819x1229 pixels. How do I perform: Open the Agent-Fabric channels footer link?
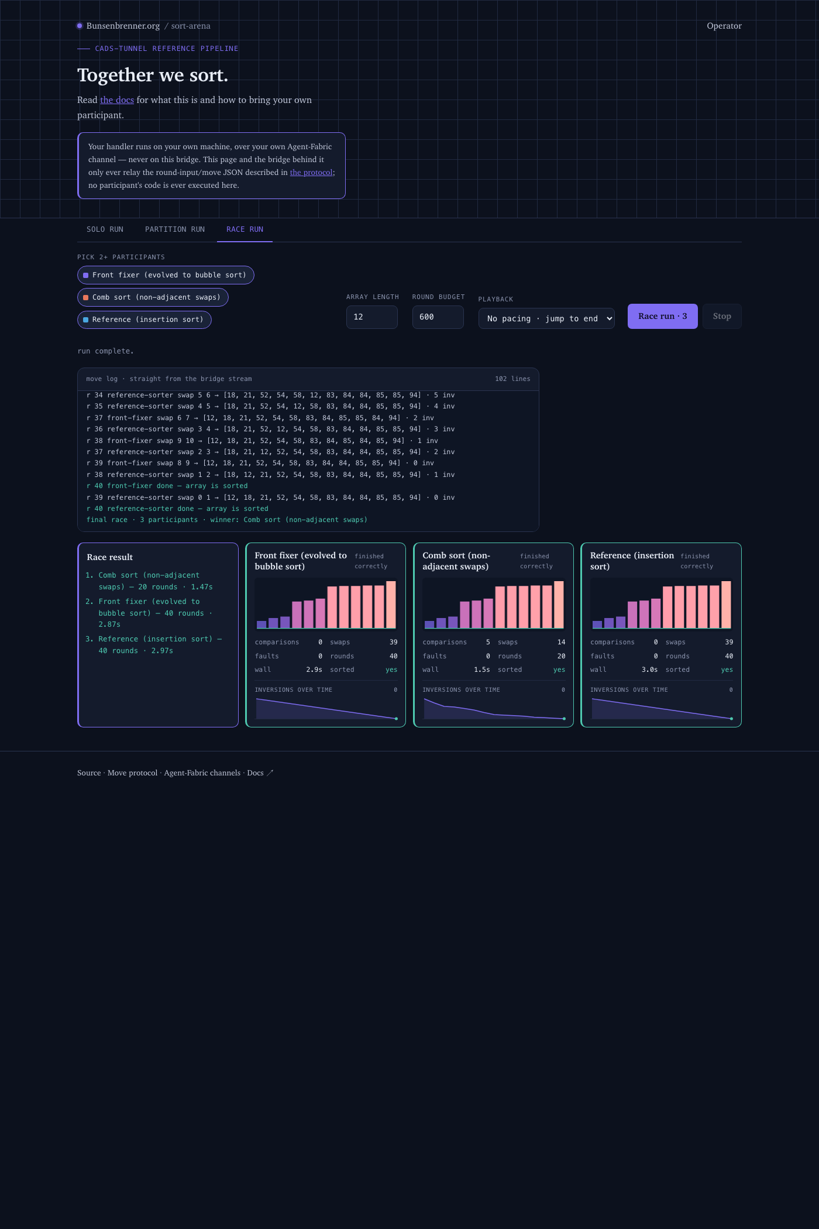click(x=202, y=773)
